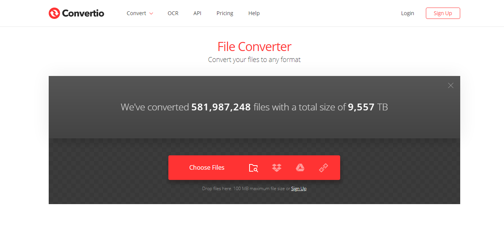This screenshot has width=504, height=237.
Task: Click the File Converter heading
Action: tap(254, 46)
